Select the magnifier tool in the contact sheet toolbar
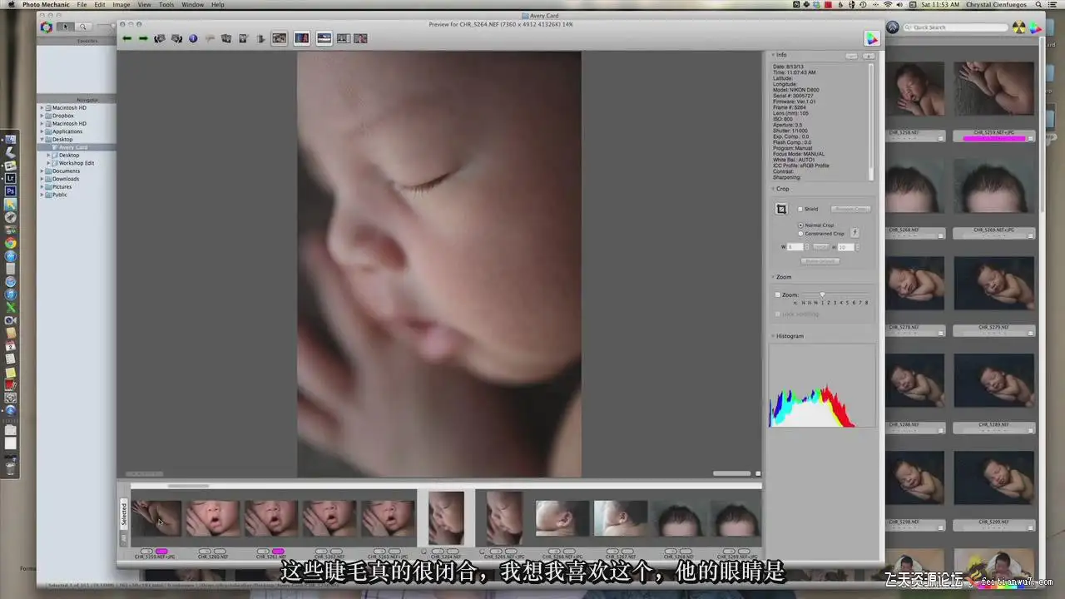 [82, 27]
